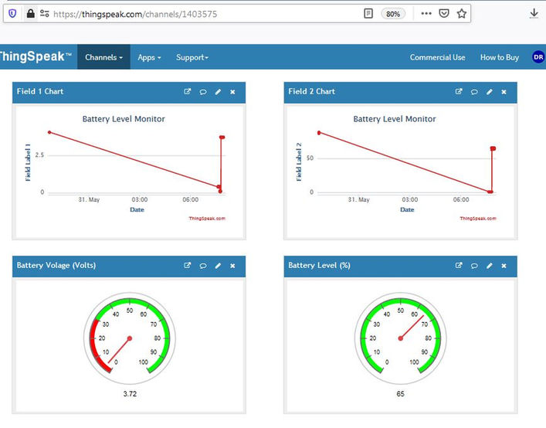Image resolution: width=546 pixels, height=428 pixels.
Task: Open the DR user account avatar
Action: [538, 57]
